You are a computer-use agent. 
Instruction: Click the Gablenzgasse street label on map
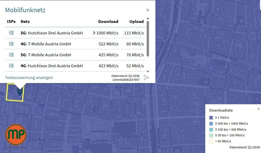click(71, 113)
